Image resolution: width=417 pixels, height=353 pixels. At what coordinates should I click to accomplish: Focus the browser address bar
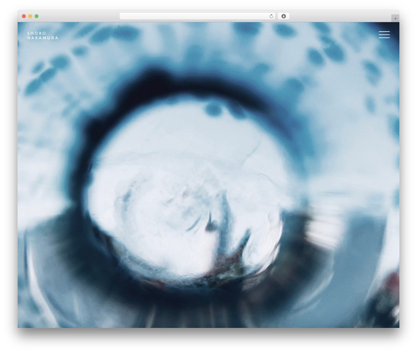click(x=197, y=16)
